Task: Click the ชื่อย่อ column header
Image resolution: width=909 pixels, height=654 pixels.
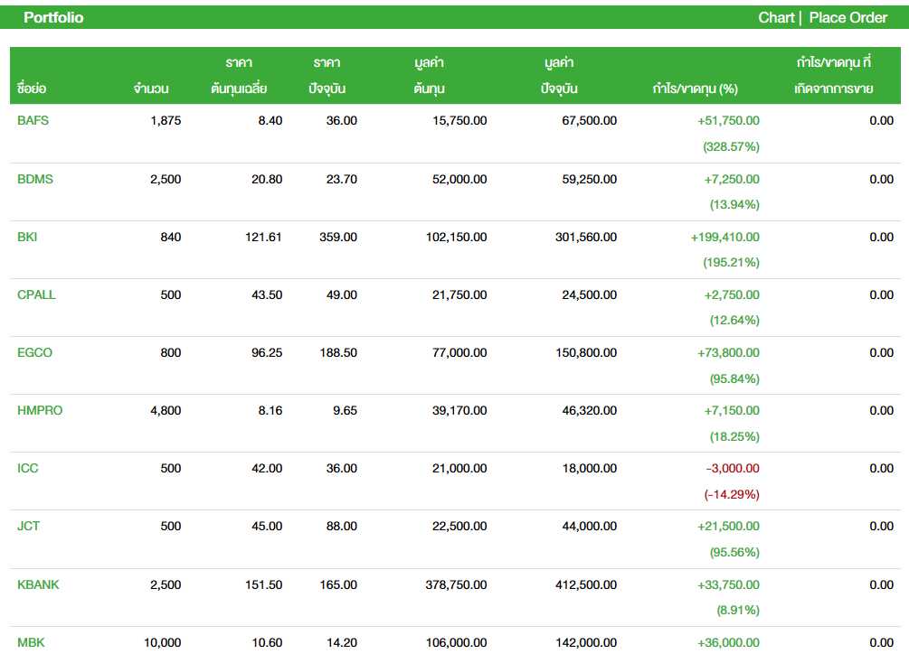Action: 32,89
